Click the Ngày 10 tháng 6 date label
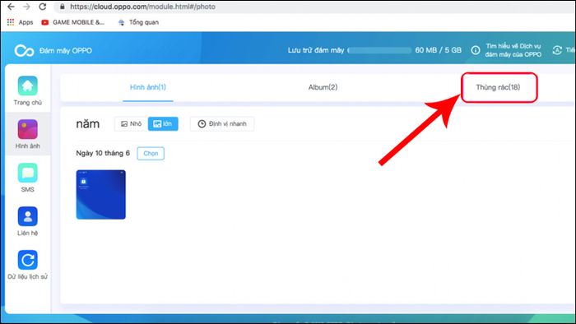This screenshot has width=576, height=324. (103, 154)
